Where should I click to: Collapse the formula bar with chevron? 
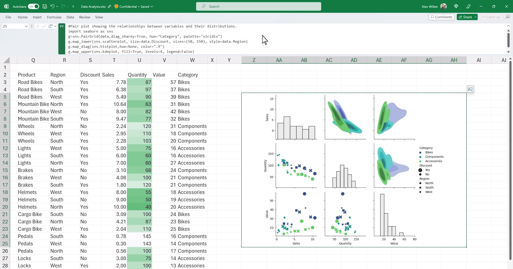(508, 26)
